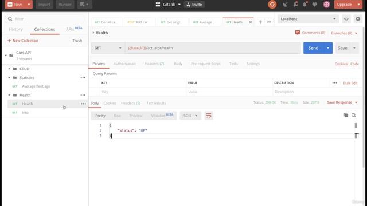Click the Invite button
This screenshot has width=367, height=206.
point(194,5)
